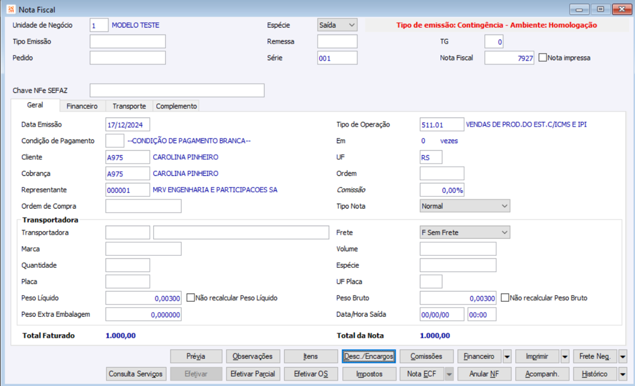
Task: Open the Itens button
Action: point(311,357)
